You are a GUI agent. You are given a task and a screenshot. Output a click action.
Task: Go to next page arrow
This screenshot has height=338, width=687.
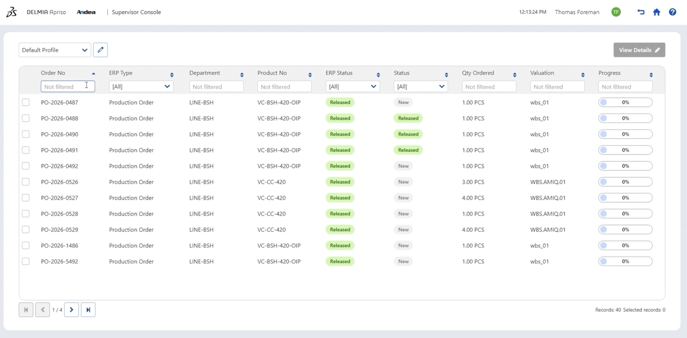(72, 310)
